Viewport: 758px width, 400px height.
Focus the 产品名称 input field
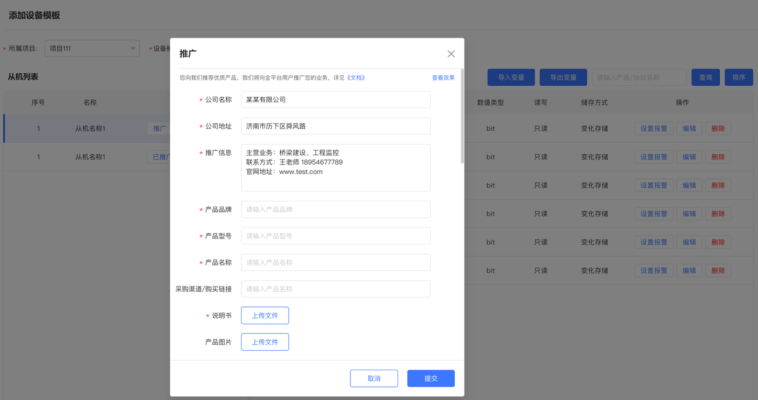tap(336, 262)
